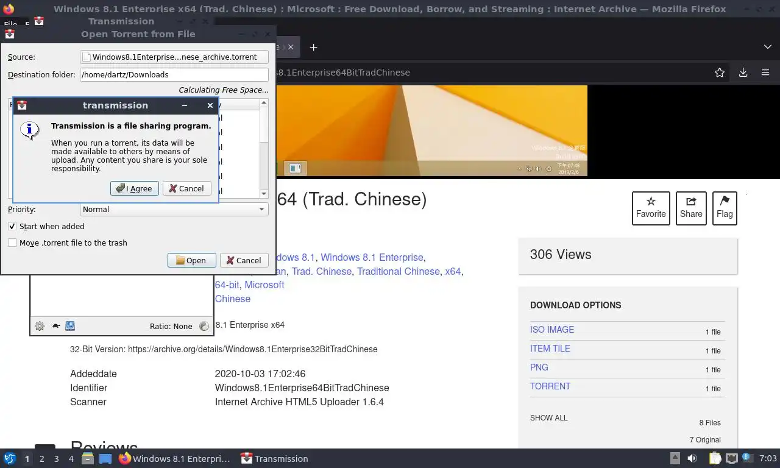The image size is (780, 468).
Task: Click the update notifier tray icon
Action: click(747, 458)
